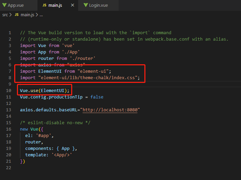The height and width of the screenshot is (180, 241).
Task: Click the "element-ui" string on line 7
Action: [93, 71]
